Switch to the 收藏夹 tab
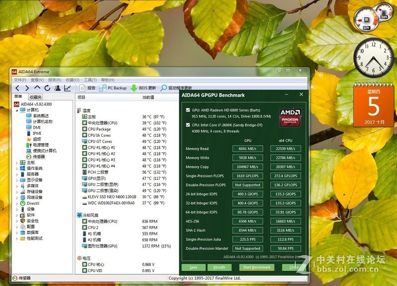397x286 pixels. coord(35,97)
